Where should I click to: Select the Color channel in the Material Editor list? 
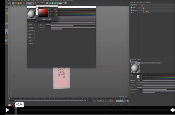point(30,23)
